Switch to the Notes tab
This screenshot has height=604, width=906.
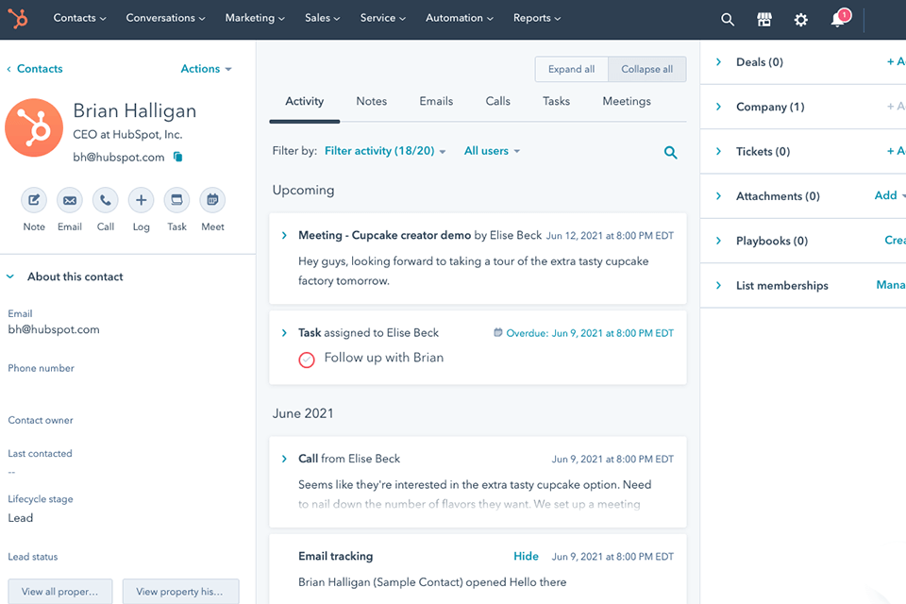[372, 102]
